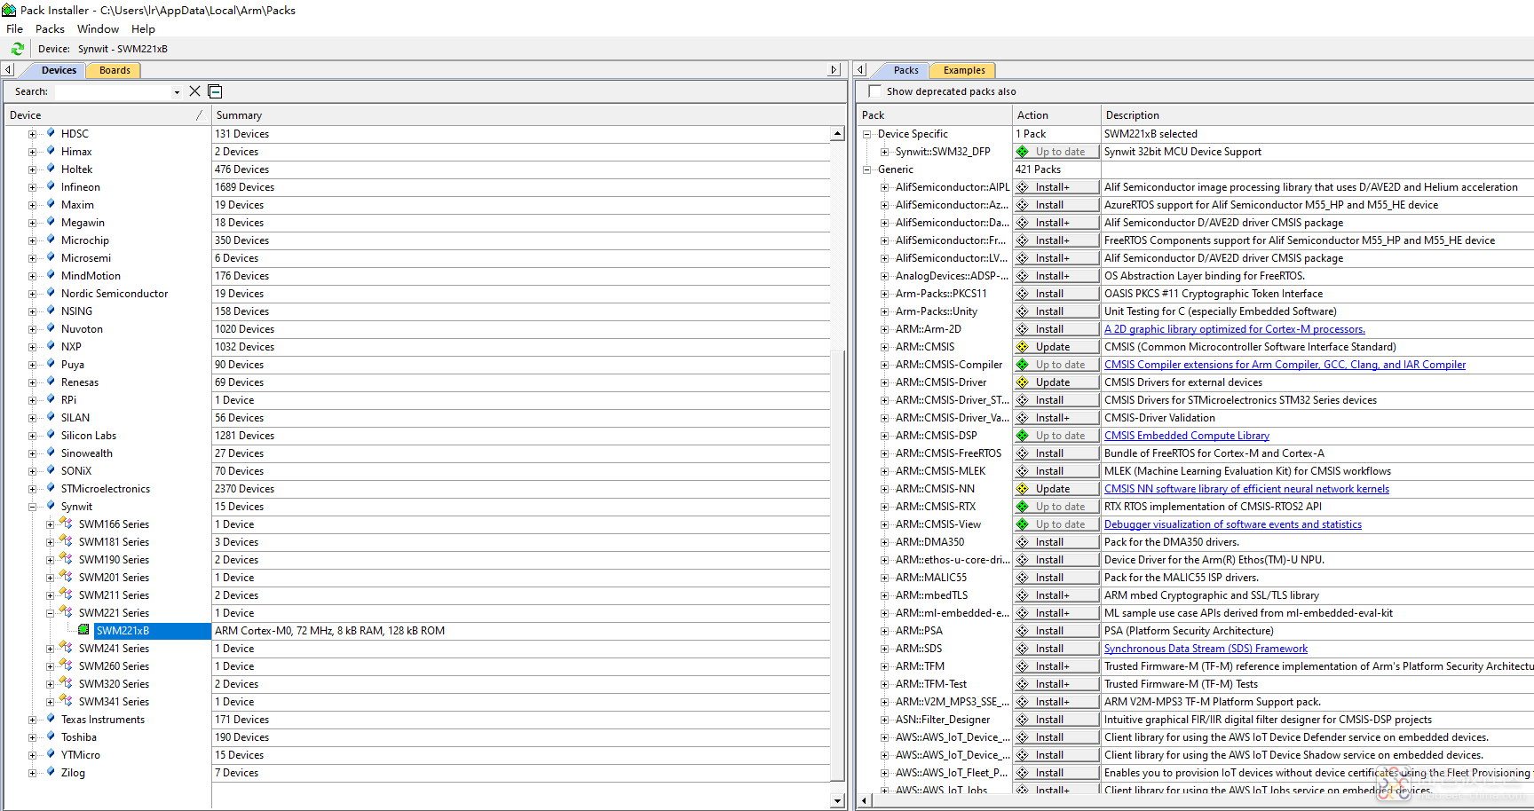Select the SWM221xB device chip icon

83,631
